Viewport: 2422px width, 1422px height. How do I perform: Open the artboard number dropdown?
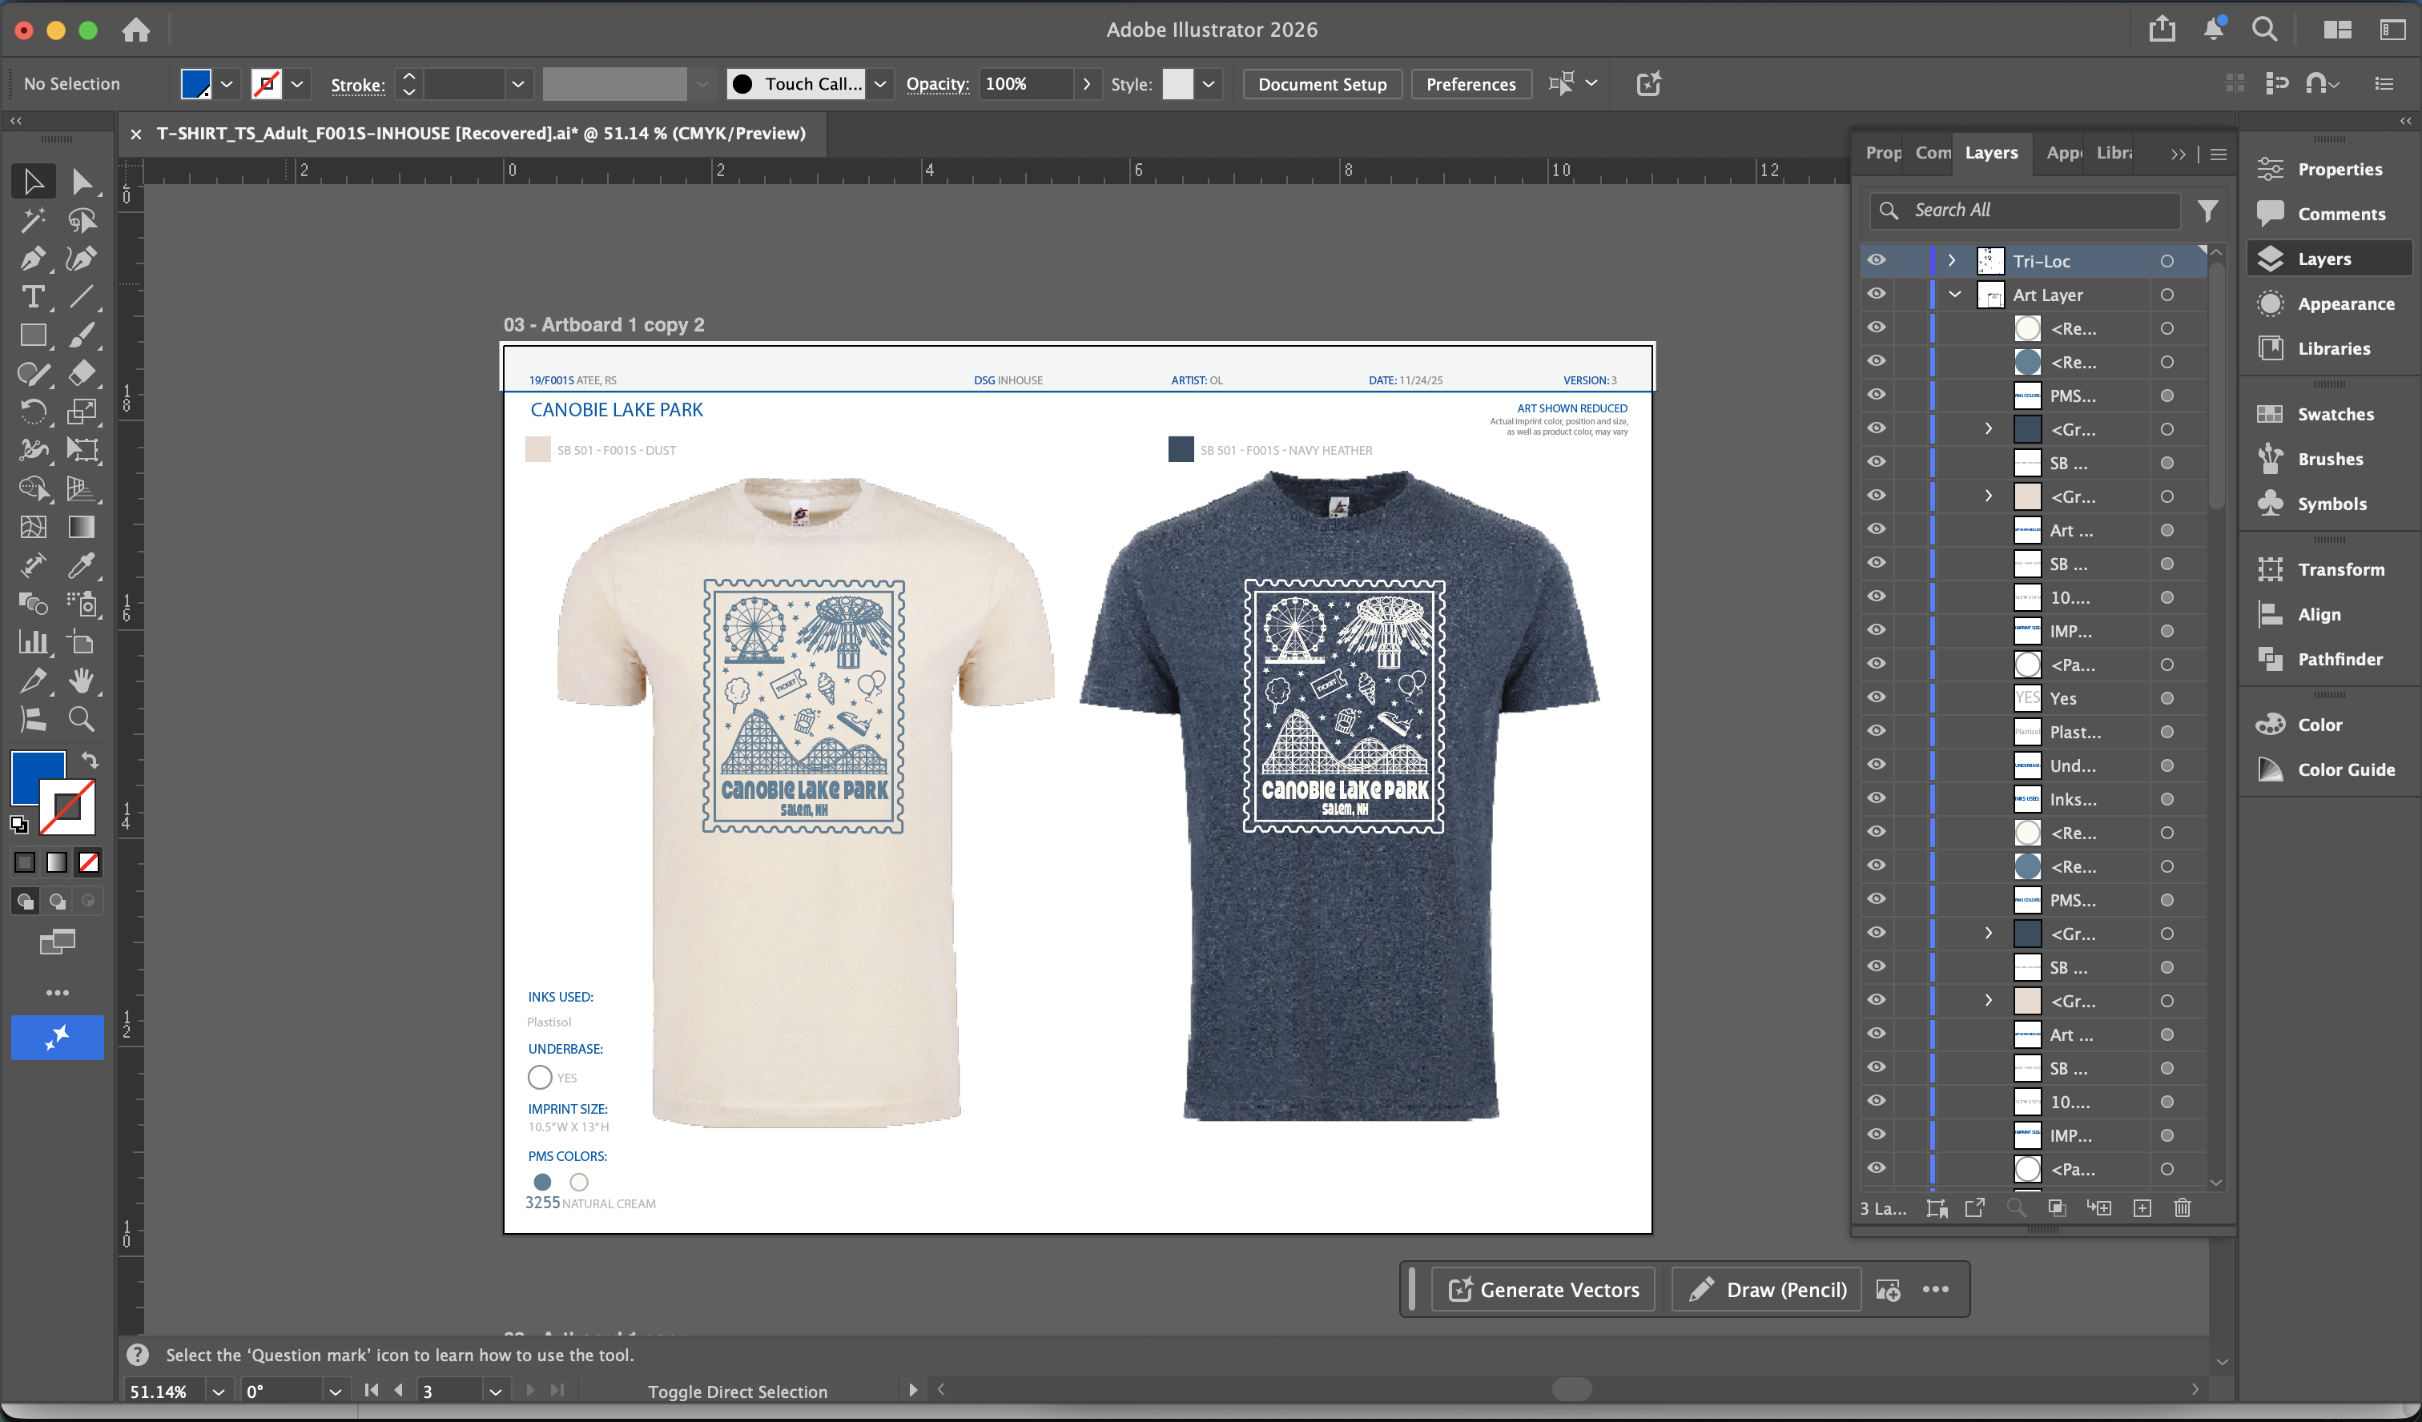pos(495,1392)
